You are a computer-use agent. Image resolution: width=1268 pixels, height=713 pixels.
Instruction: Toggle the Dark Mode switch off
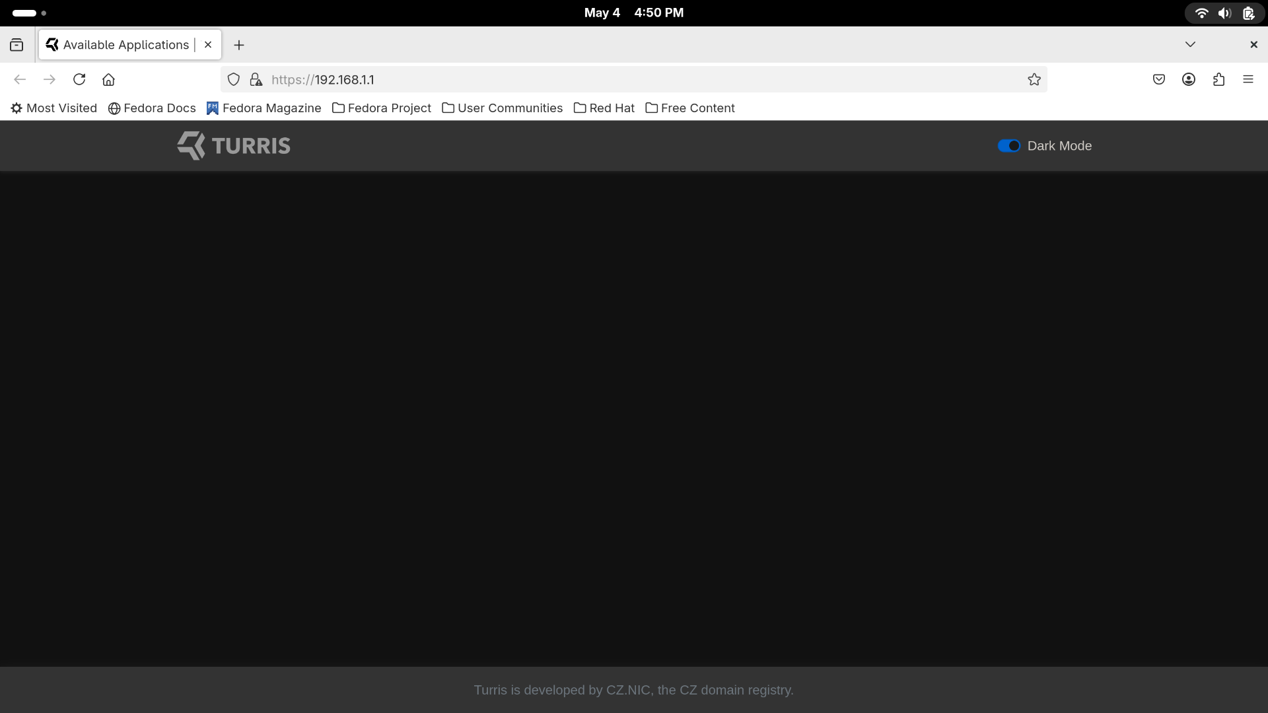pyautogui.click(x=1008, y=146)
